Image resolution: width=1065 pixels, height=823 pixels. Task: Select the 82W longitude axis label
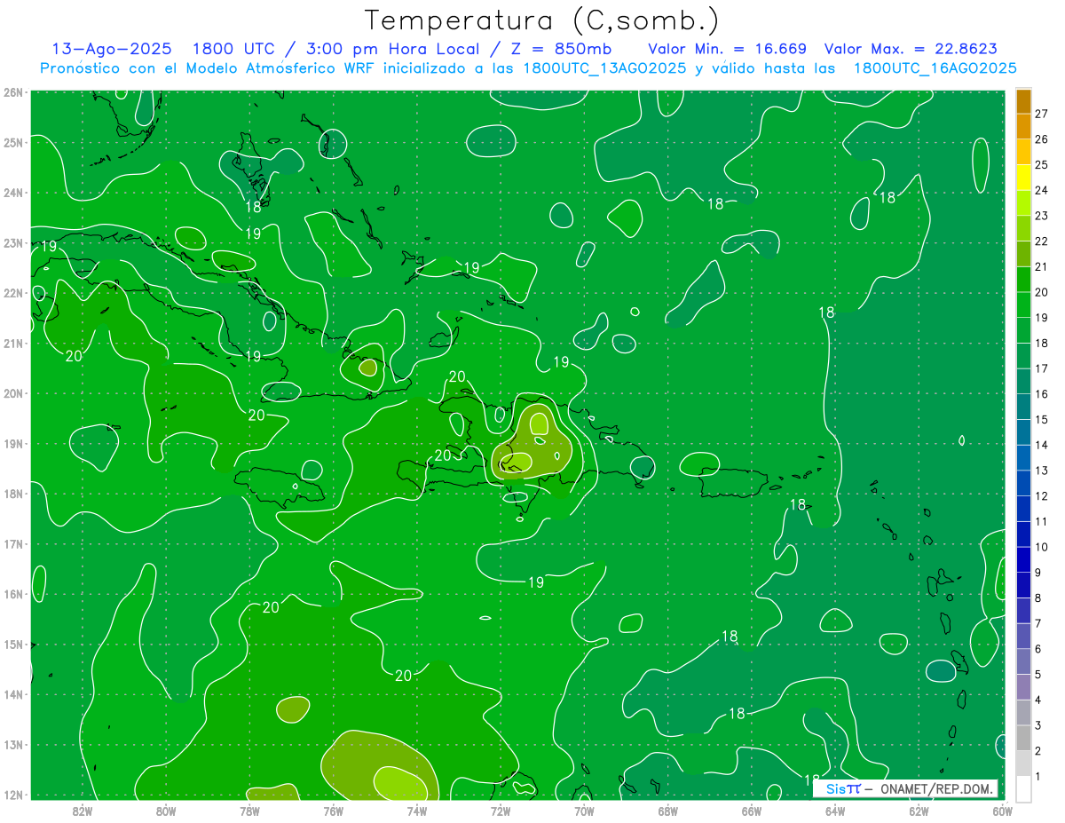click(x=82, y=811)
